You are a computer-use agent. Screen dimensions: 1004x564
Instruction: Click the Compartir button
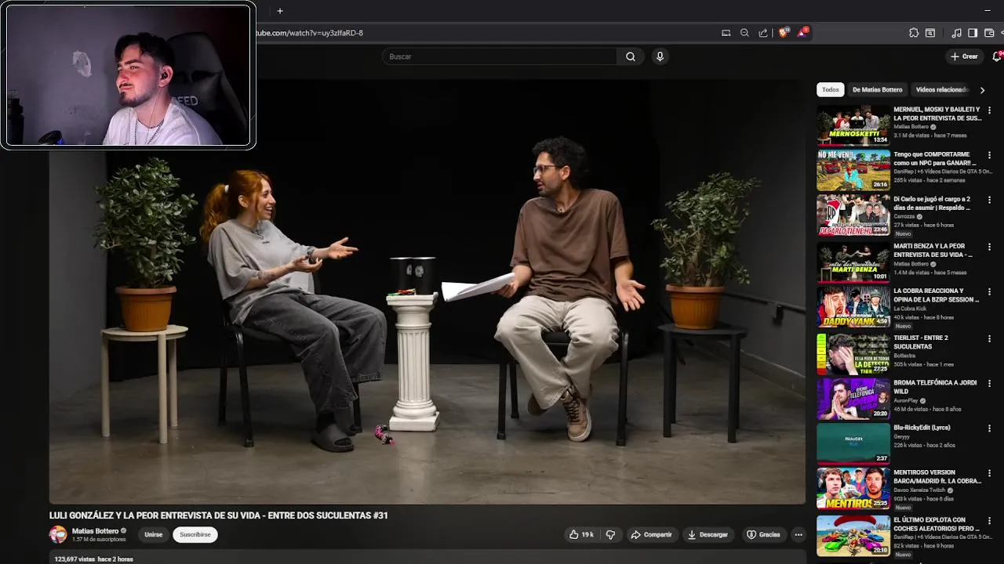(652, 534)
